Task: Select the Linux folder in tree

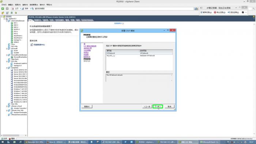Action: coord(13,44)
